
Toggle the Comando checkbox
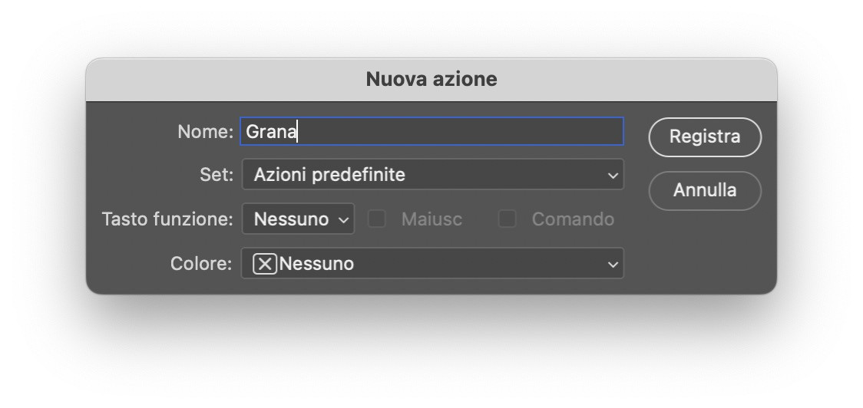point(507,219)
